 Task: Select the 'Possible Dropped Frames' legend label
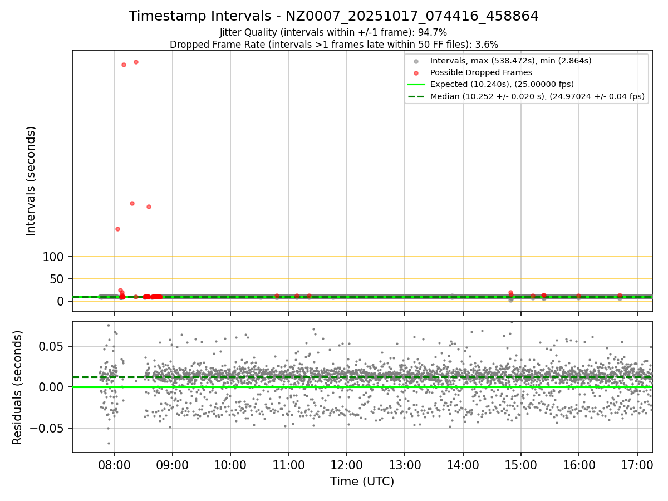(481, 72)
